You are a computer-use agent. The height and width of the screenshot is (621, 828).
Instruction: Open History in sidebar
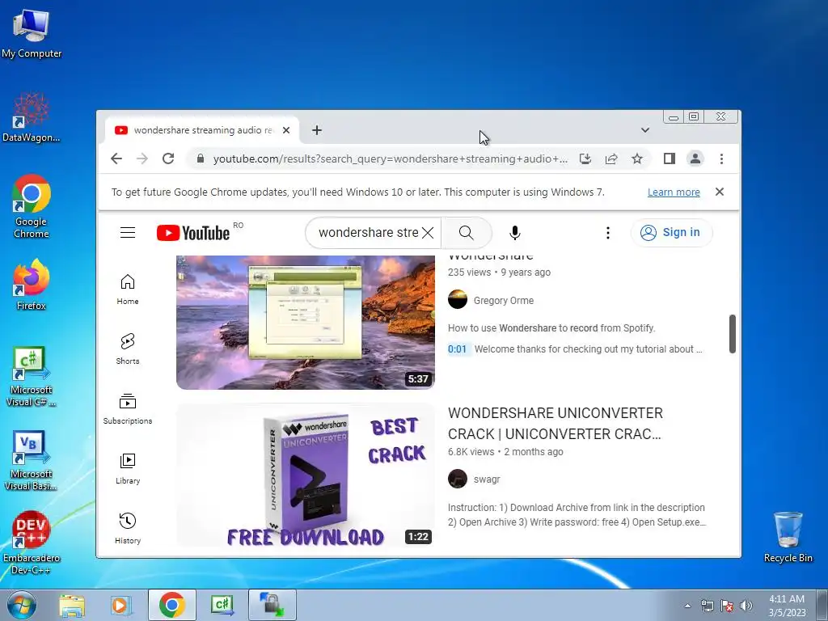(x=127, y=529)
